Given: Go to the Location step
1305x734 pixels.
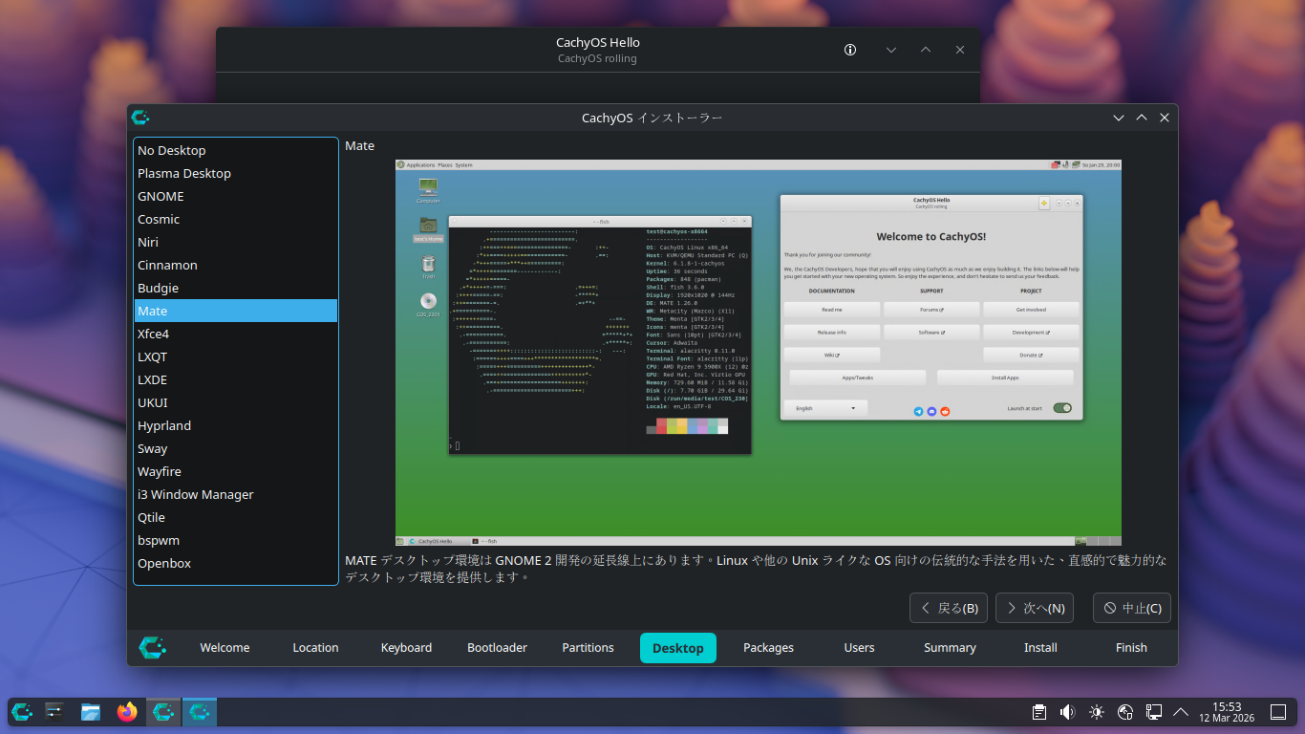Looking at the screenshot, I should coord(315,648).
